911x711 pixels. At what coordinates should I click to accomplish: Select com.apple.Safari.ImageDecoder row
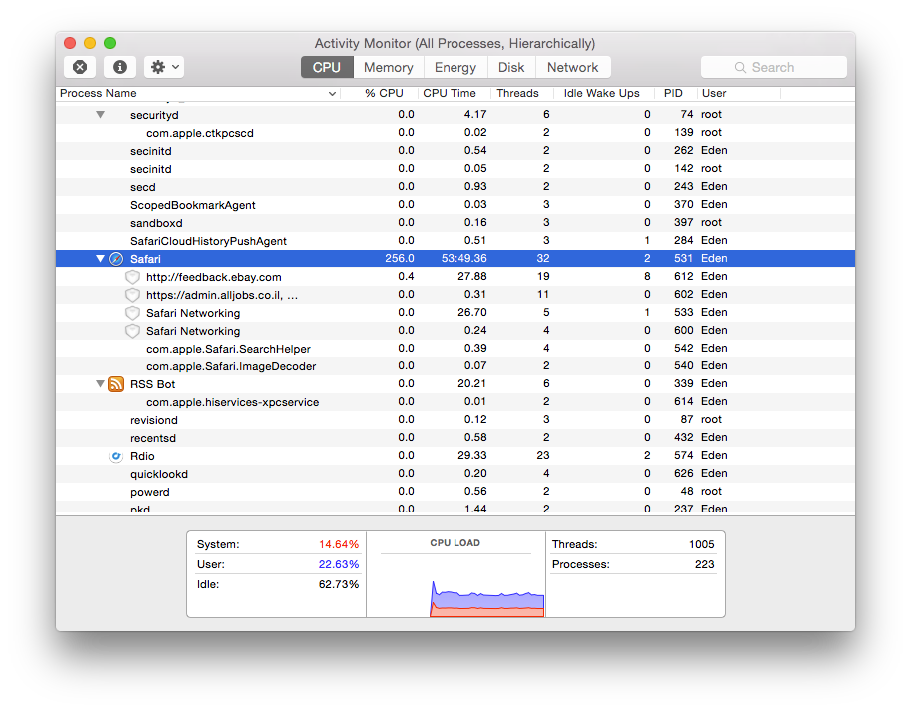coord(455,366)
